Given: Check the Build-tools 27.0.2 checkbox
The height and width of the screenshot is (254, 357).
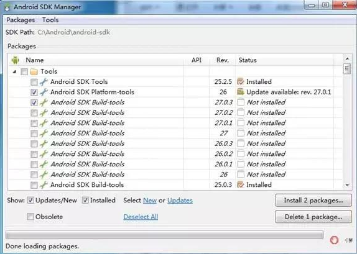Looking at the screenshot, I should pyautogui.click(x=34, y=113).
